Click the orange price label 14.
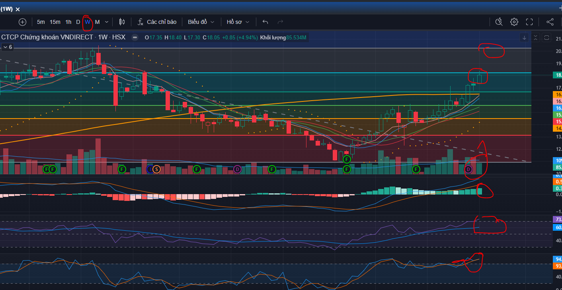The width and height of the screenshot is (562, 290). [558, 128]
